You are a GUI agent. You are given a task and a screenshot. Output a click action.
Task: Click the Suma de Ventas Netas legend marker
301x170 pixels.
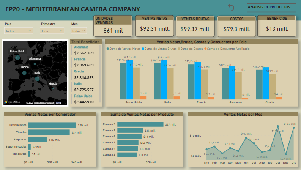[x=108, y=49]
